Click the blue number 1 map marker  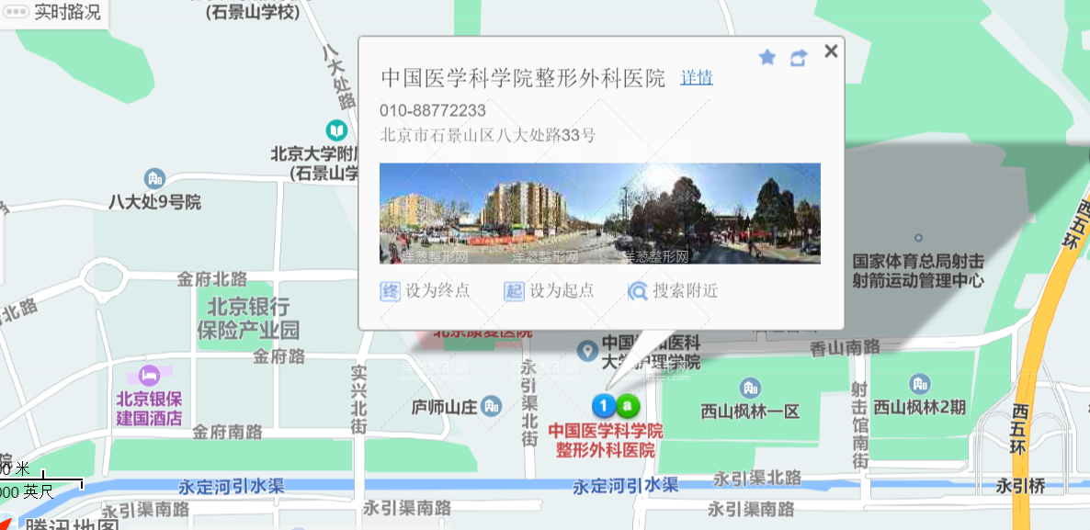604,405
